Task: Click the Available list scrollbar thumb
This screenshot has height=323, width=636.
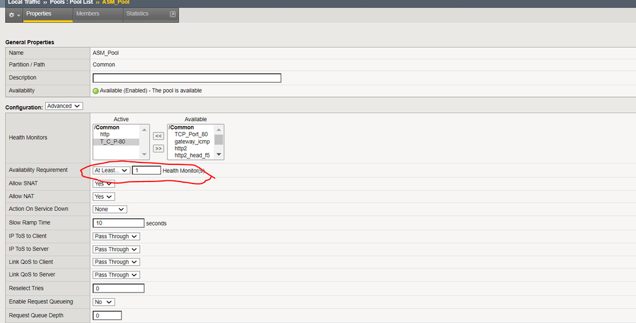Action: 218,139
